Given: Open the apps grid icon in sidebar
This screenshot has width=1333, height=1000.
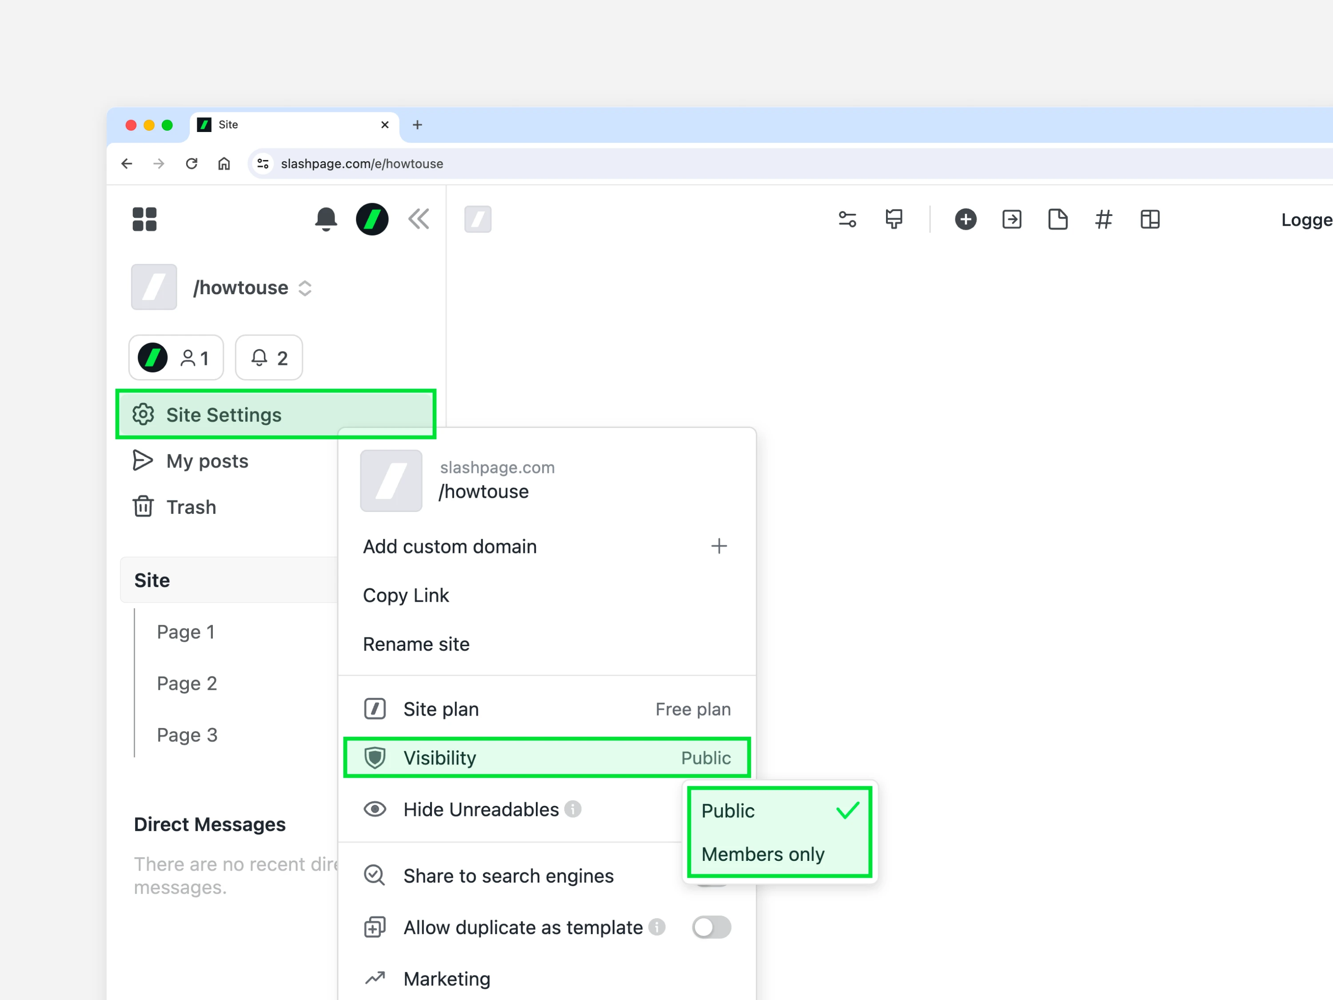Looking at the screenshot, I should pos(144,220).
